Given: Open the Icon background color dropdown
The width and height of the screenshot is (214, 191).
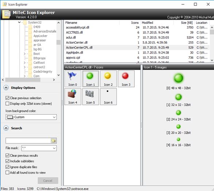Looking at the screenshot, I should tap(31, 117).
